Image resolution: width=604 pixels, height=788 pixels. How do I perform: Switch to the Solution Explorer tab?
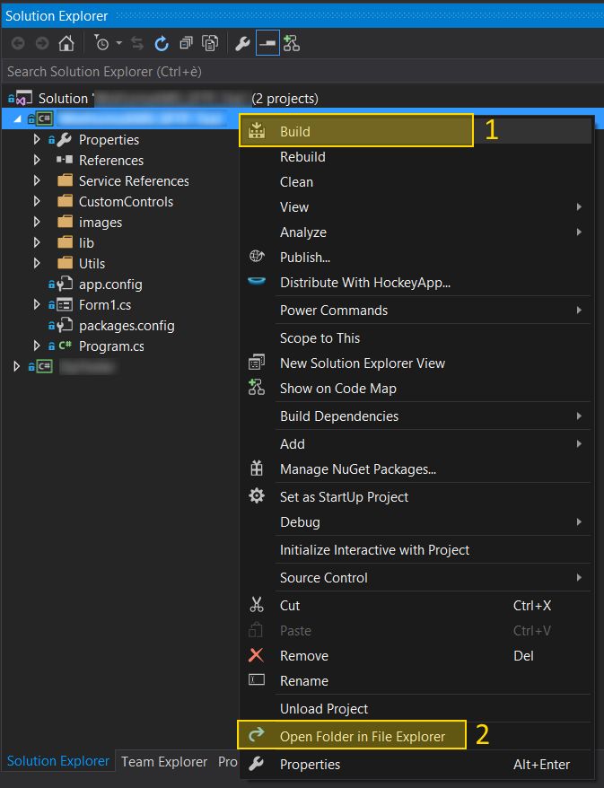pyautogui.click(x=57, y=761)
